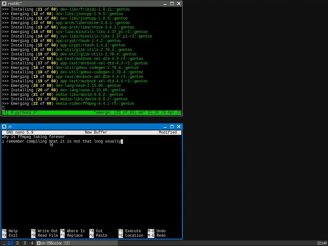The width and height of the screenshot is (328, 246).
Task: Switch to workspace 4 in taskbar
Action: 32,243
